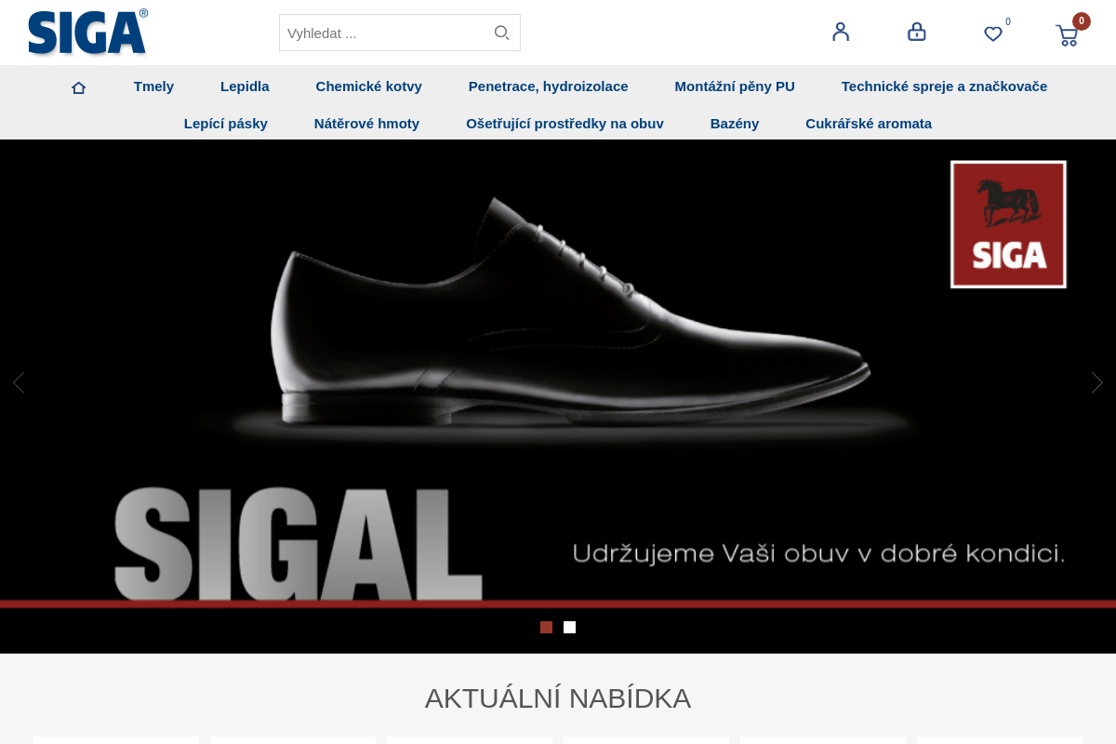Click the active carousel progress dot
Viewport: 1116px width, 744px height.
pos(546,627)
